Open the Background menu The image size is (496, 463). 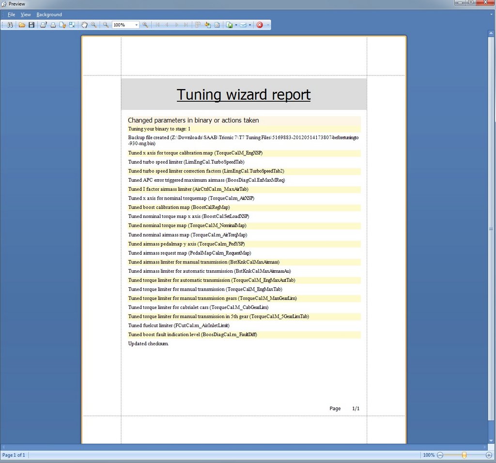[x=49, y=15]
